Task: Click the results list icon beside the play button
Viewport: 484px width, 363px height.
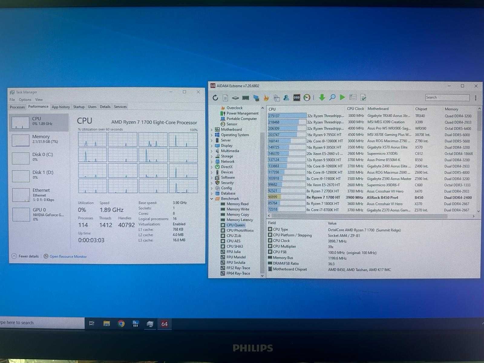Action: click(353, 97)
